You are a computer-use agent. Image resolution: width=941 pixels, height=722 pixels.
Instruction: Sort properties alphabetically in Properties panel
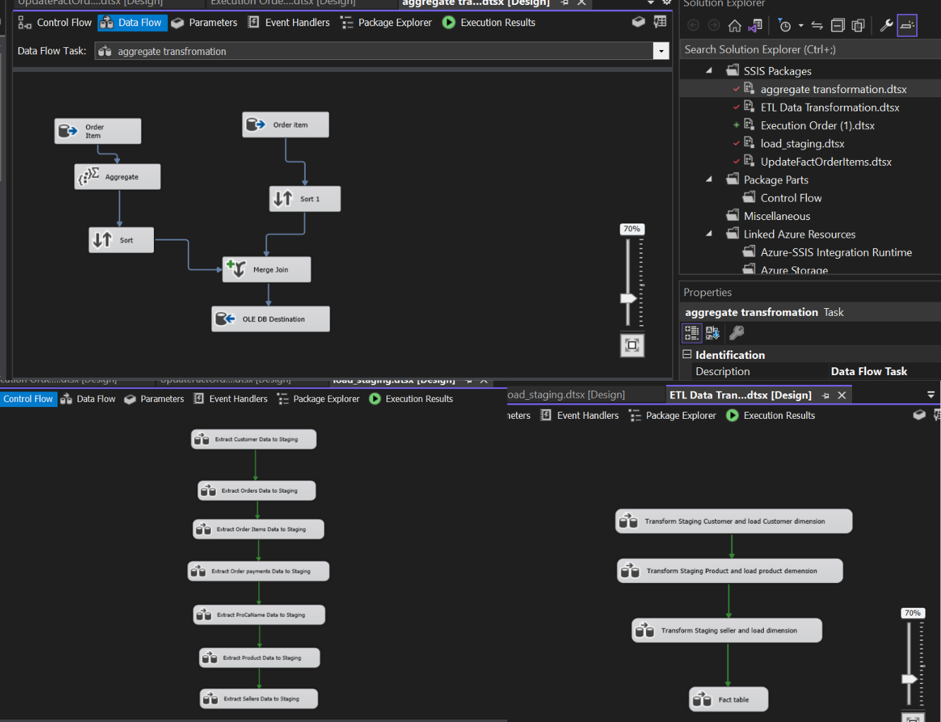712,333
